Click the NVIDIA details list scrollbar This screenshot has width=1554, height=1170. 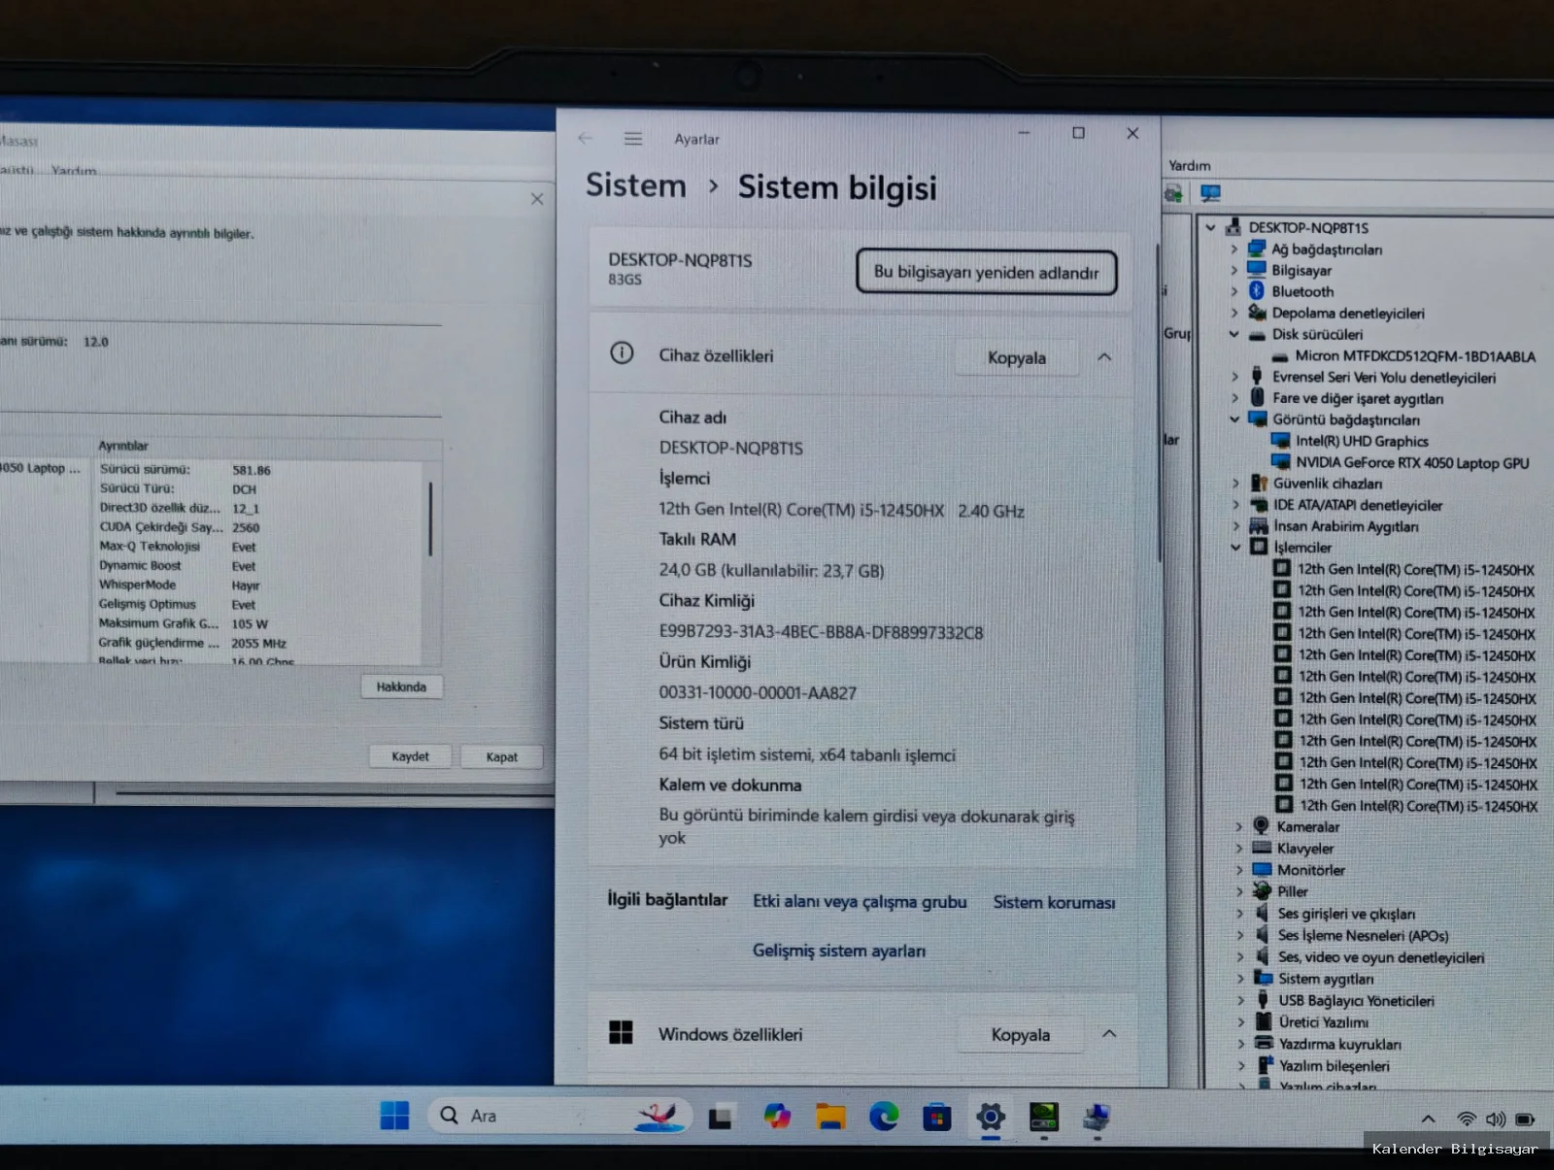click(430, 518)
